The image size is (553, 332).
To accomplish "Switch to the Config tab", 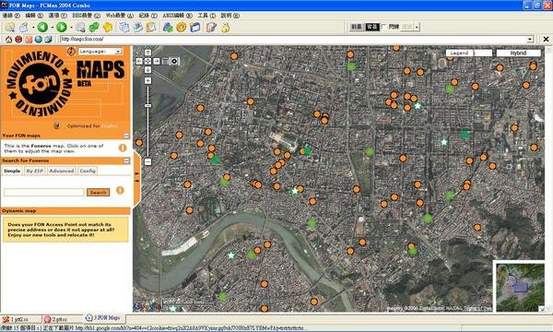I will [x=88, y=171].
